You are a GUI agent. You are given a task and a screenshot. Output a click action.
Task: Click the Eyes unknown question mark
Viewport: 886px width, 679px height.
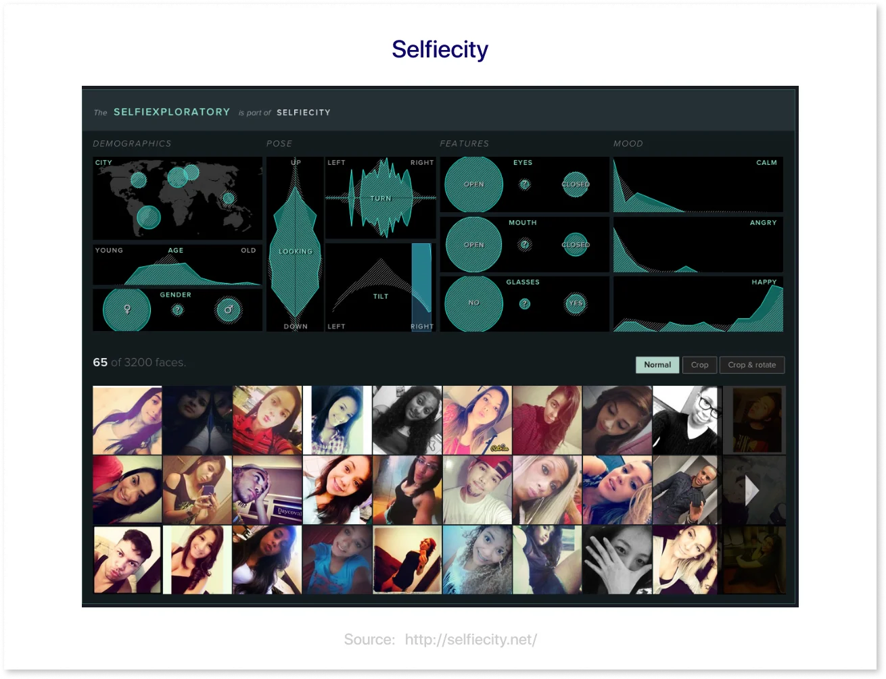tap(525, 184)
